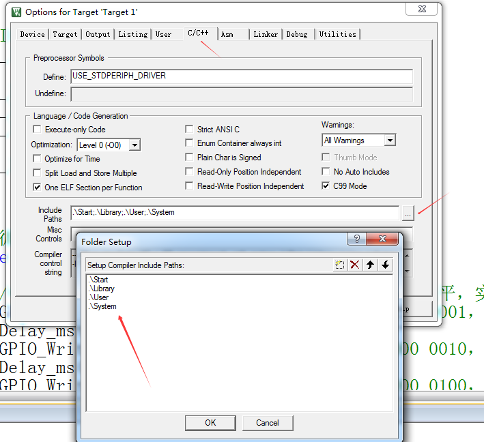
Task: Disable C99 Mode checkbox
Action: coord(326,186)
